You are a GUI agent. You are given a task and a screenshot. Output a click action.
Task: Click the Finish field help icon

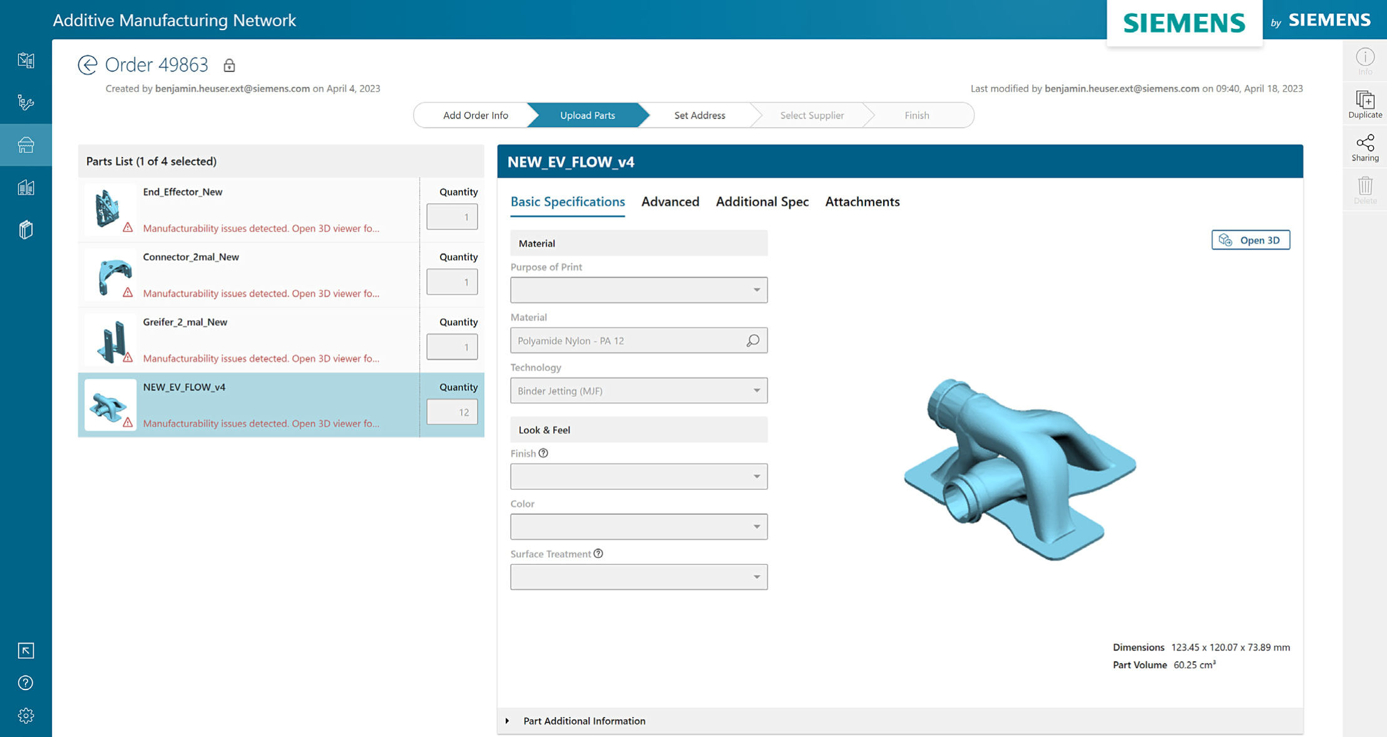(x=543, y=453)
